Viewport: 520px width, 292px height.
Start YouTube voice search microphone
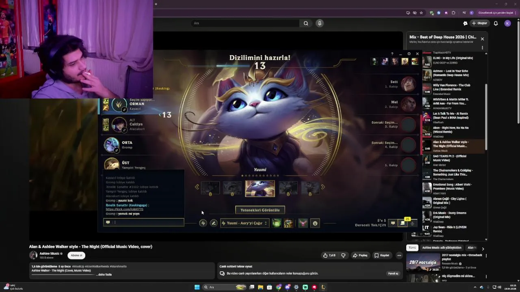coord(320,23)
